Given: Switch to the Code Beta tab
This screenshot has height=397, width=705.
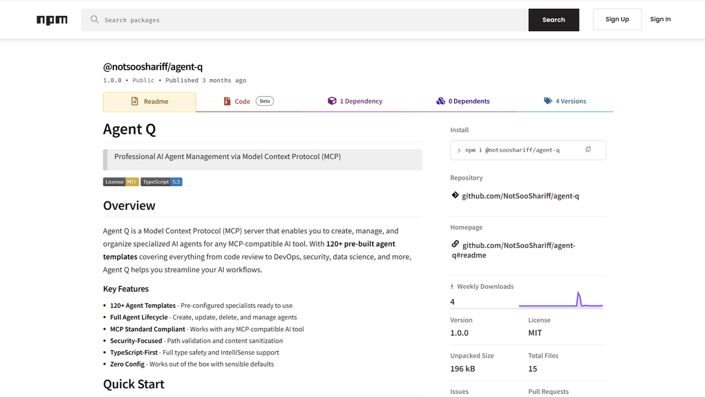Looking at the screenshot, I should [x=249, y=101].
